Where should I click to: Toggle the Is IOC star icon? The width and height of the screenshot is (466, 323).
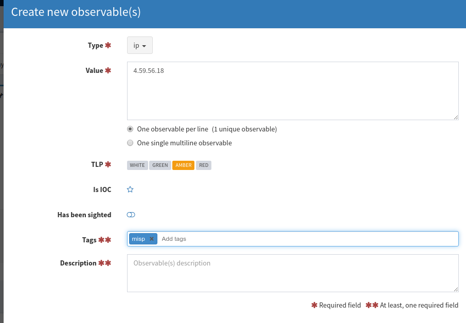pos(130,189)
